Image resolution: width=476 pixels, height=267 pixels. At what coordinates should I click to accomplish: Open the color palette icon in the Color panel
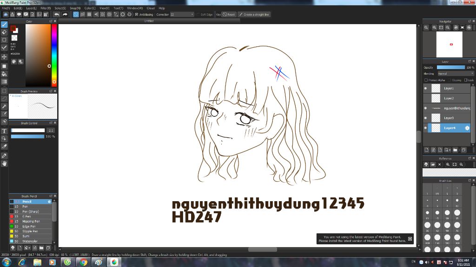coord(14,62)
